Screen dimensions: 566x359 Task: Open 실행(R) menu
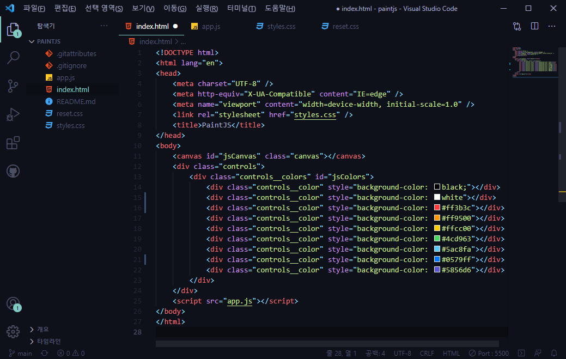[207, 8]
